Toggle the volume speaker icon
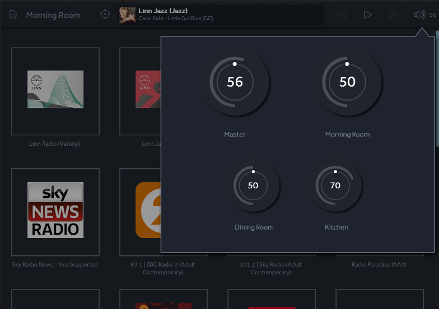The image size is (439, 309). (419, 15)
